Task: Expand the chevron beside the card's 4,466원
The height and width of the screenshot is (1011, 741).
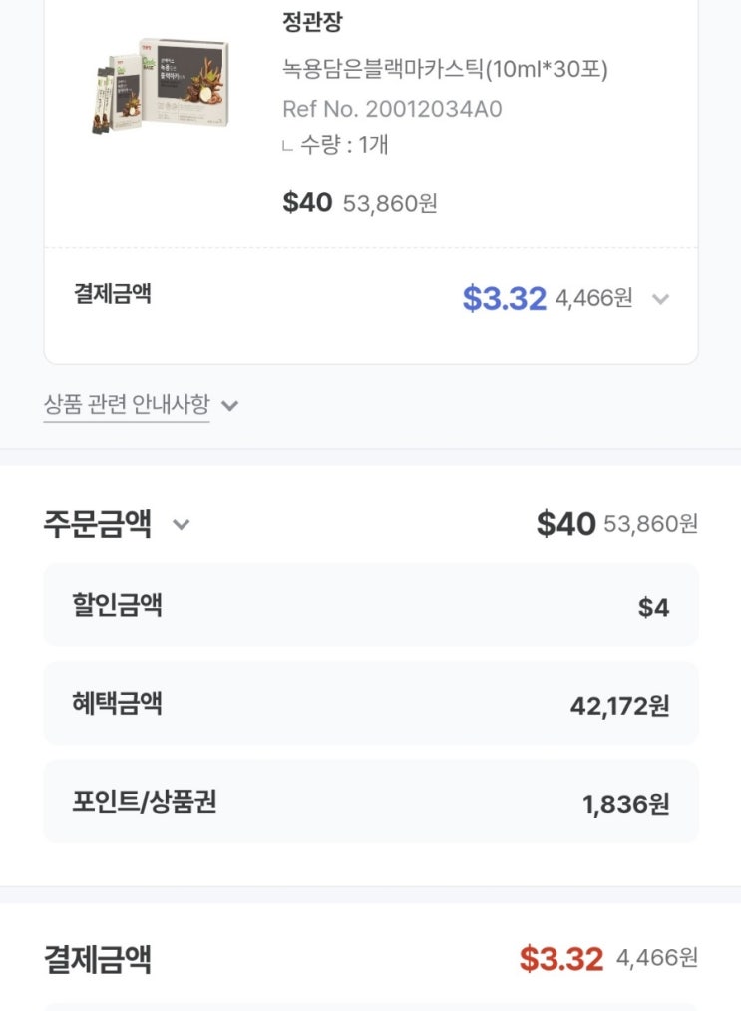Action: [x=659, y=299]
